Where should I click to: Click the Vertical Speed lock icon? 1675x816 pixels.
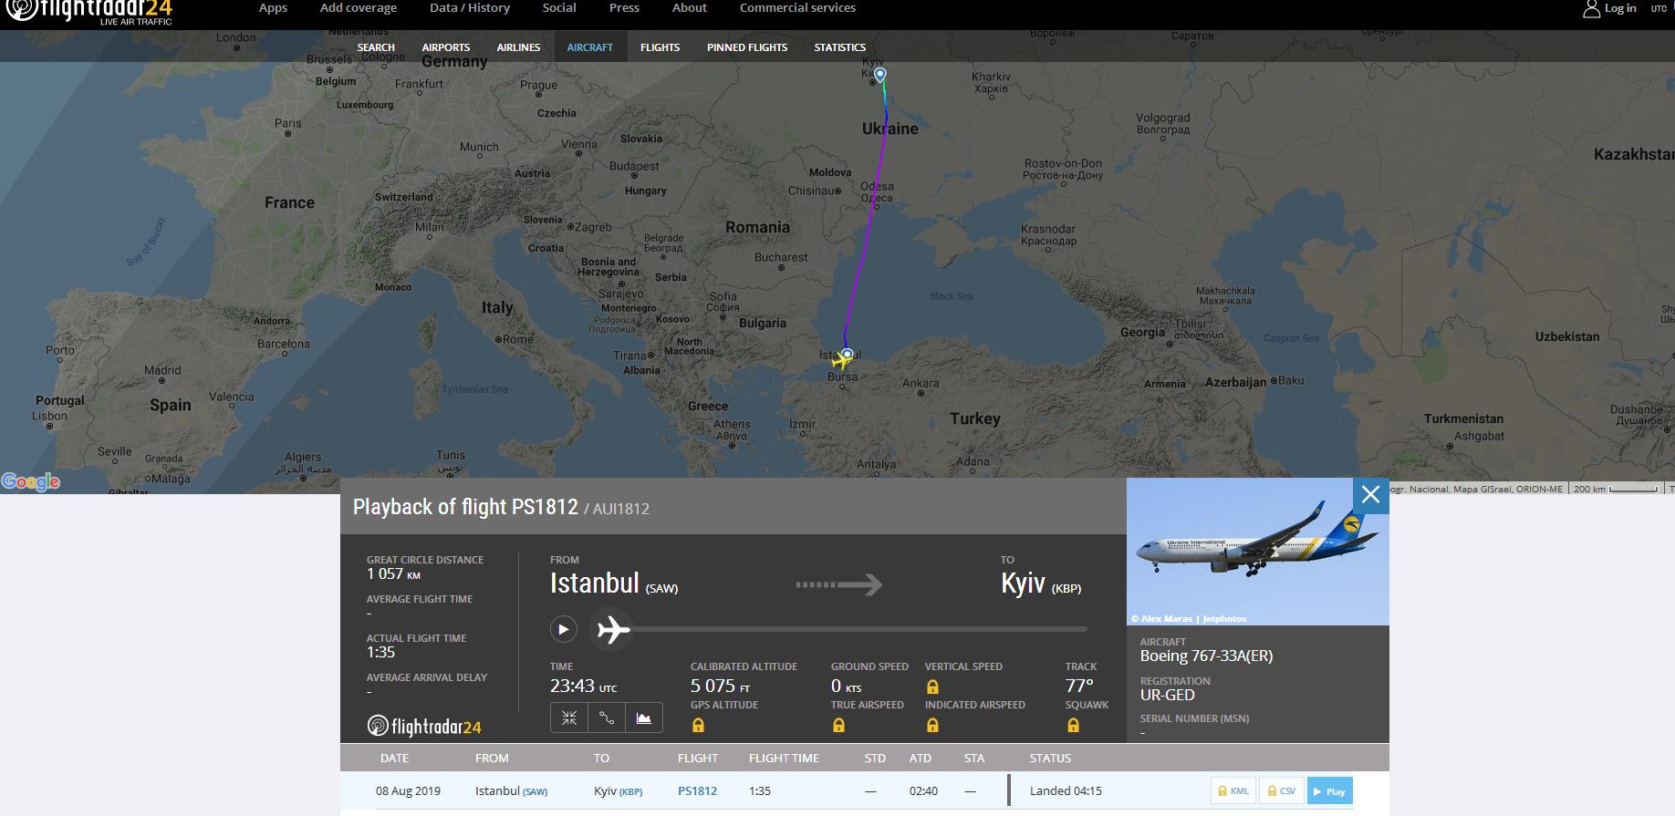click(x=932, y=687)
